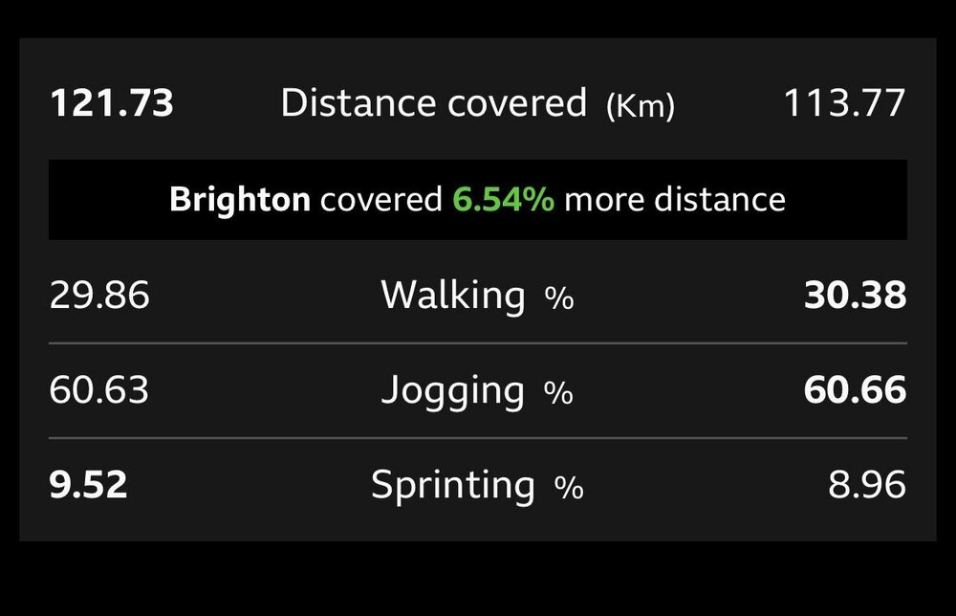Click Brighton's 121.73 distance value
The image size is (956, 616).
[x=112, y=103]
